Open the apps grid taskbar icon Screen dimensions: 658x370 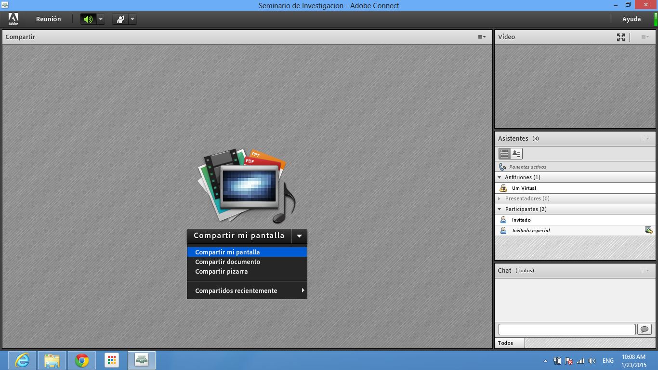(x=112, y=360)
